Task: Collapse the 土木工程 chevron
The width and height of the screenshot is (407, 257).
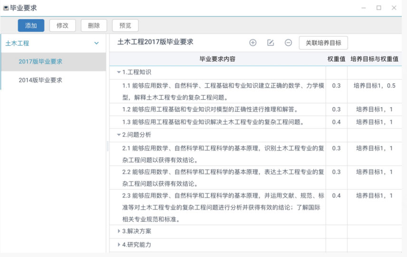Action: 97,43
